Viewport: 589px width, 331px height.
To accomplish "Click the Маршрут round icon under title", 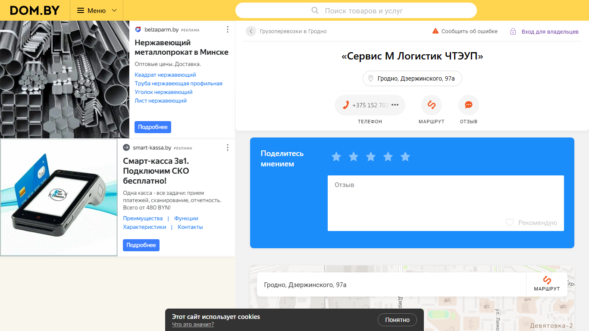I will pos(432,105).
